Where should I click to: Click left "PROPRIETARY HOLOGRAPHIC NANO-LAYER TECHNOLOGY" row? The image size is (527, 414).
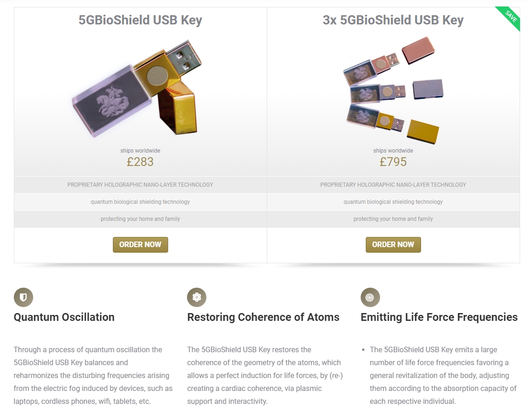pyautogui.click(x=140, y=185)
